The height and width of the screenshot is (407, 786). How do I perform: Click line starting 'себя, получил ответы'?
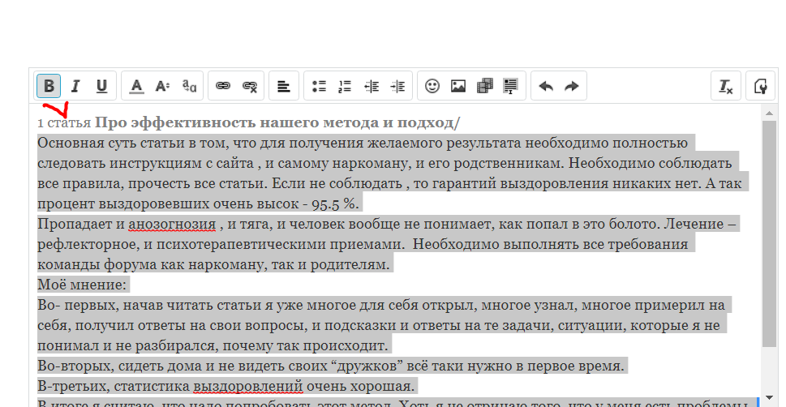[379, 325]
